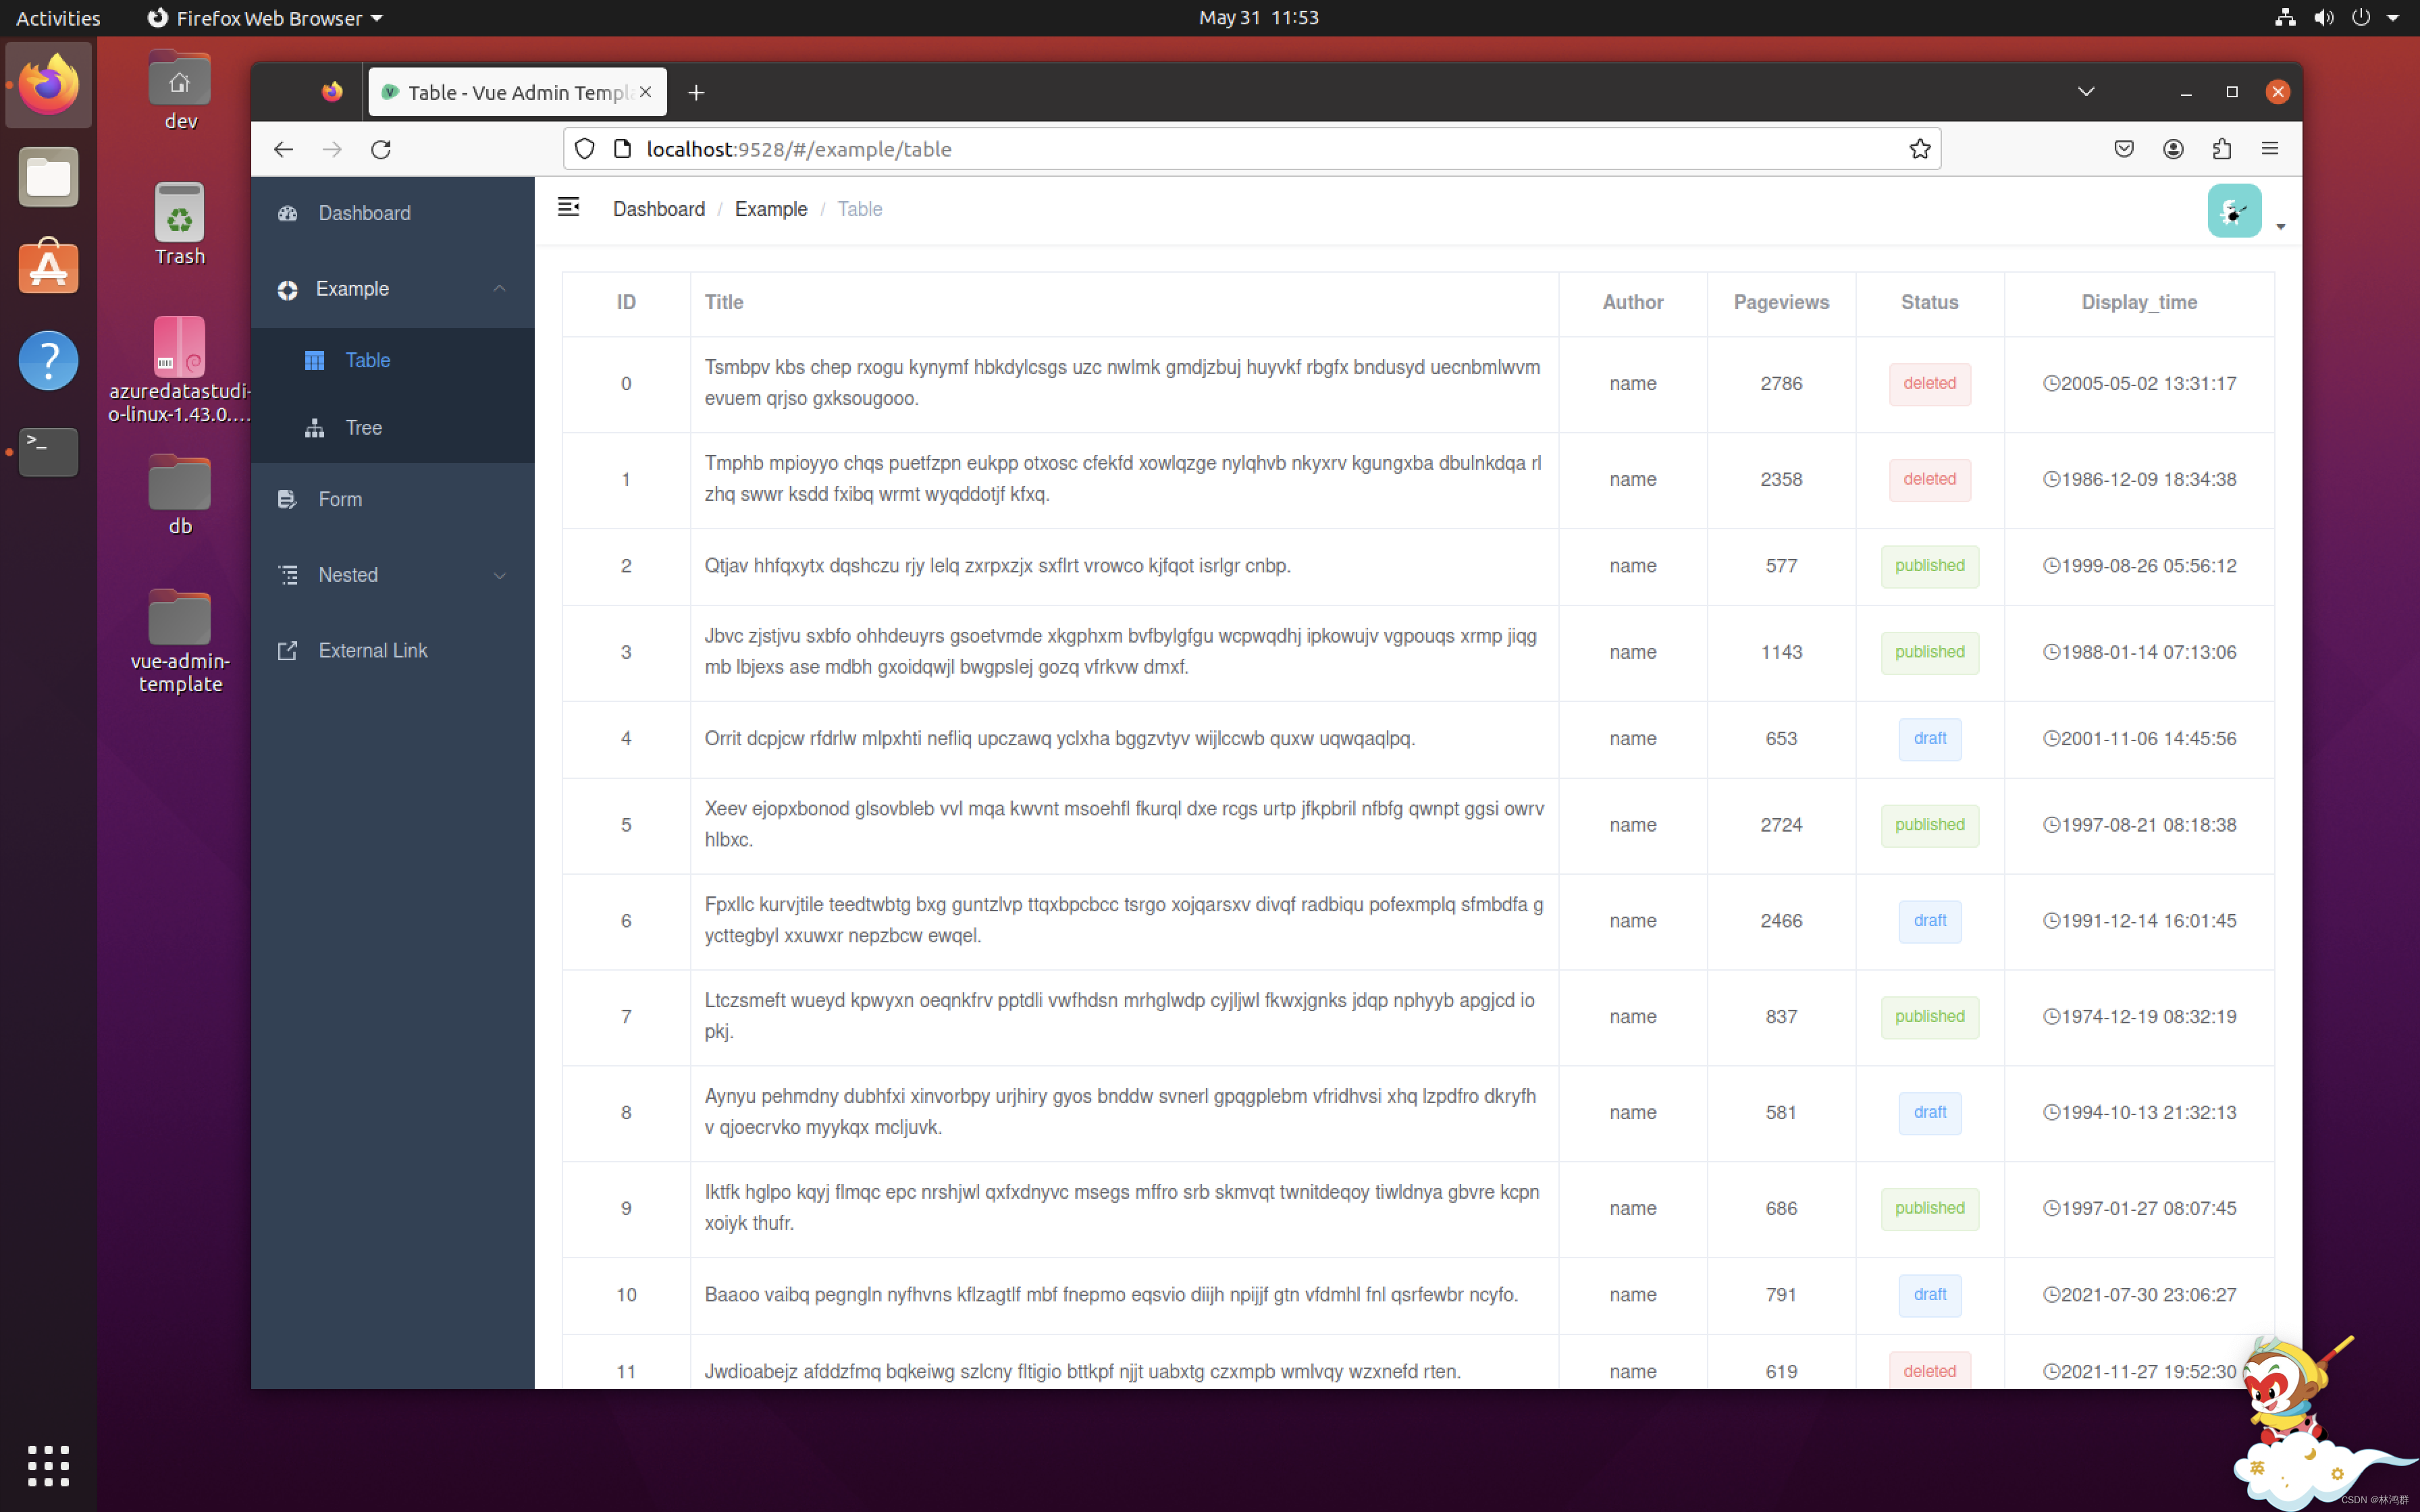Click the draft status badge on row 4

click(1928, 737)
